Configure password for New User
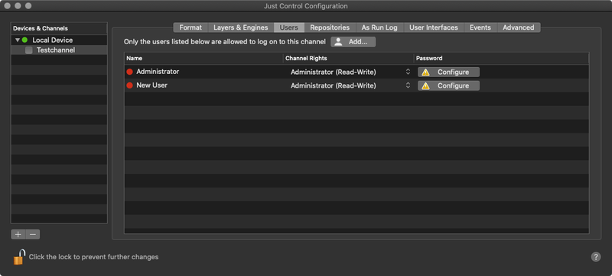The image size is (612, 276). tap(448, 86)
